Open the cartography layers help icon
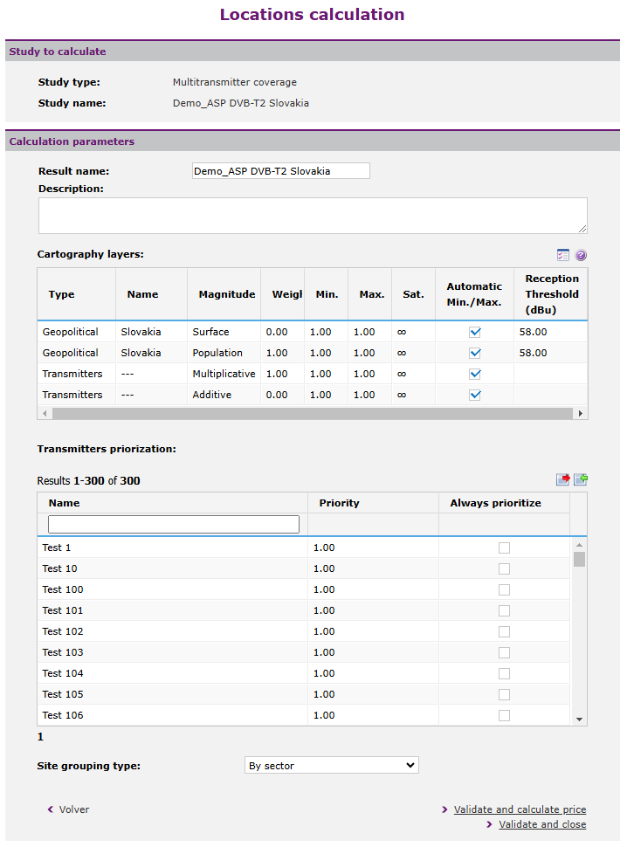The width and height of the screenshot is (627, 847). point(581,255)
